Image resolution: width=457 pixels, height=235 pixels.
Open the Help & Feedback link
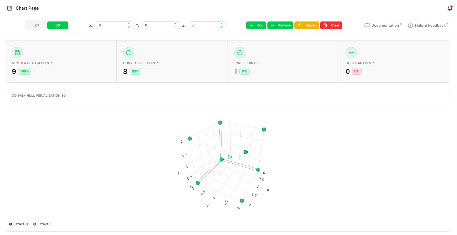coord(428,25)
